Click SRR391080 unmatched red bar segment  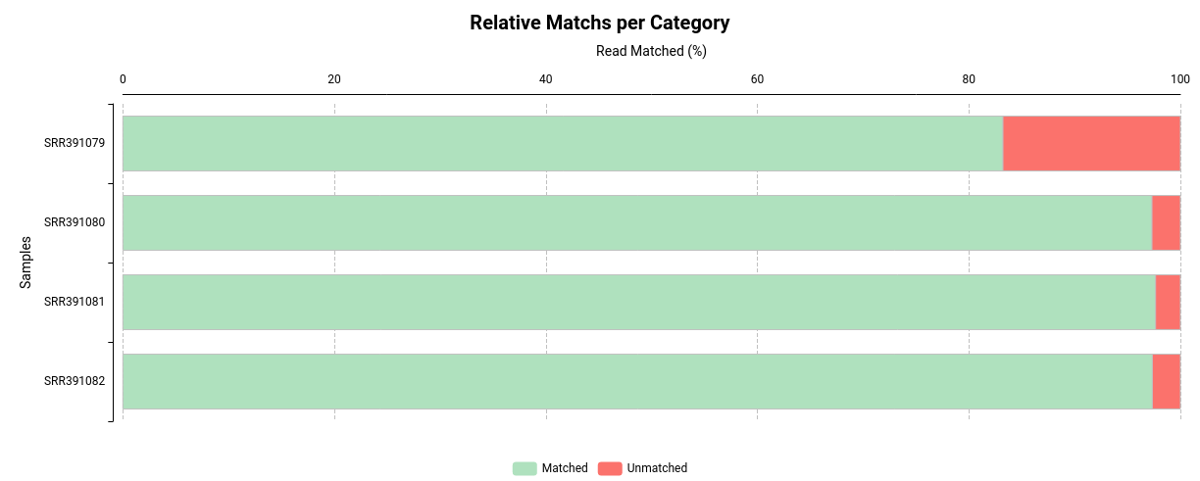[1166, 222]
